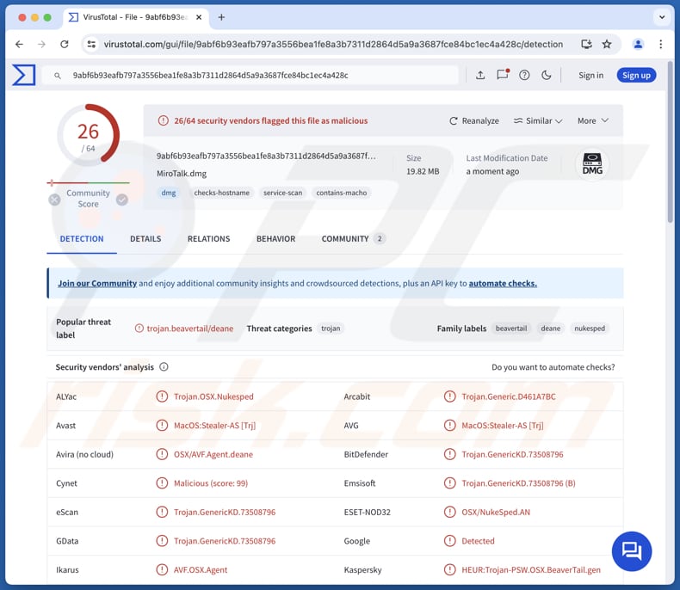
Task: Click the browser forward arrow
Action: pyautogui.click(x=41, y=44)
